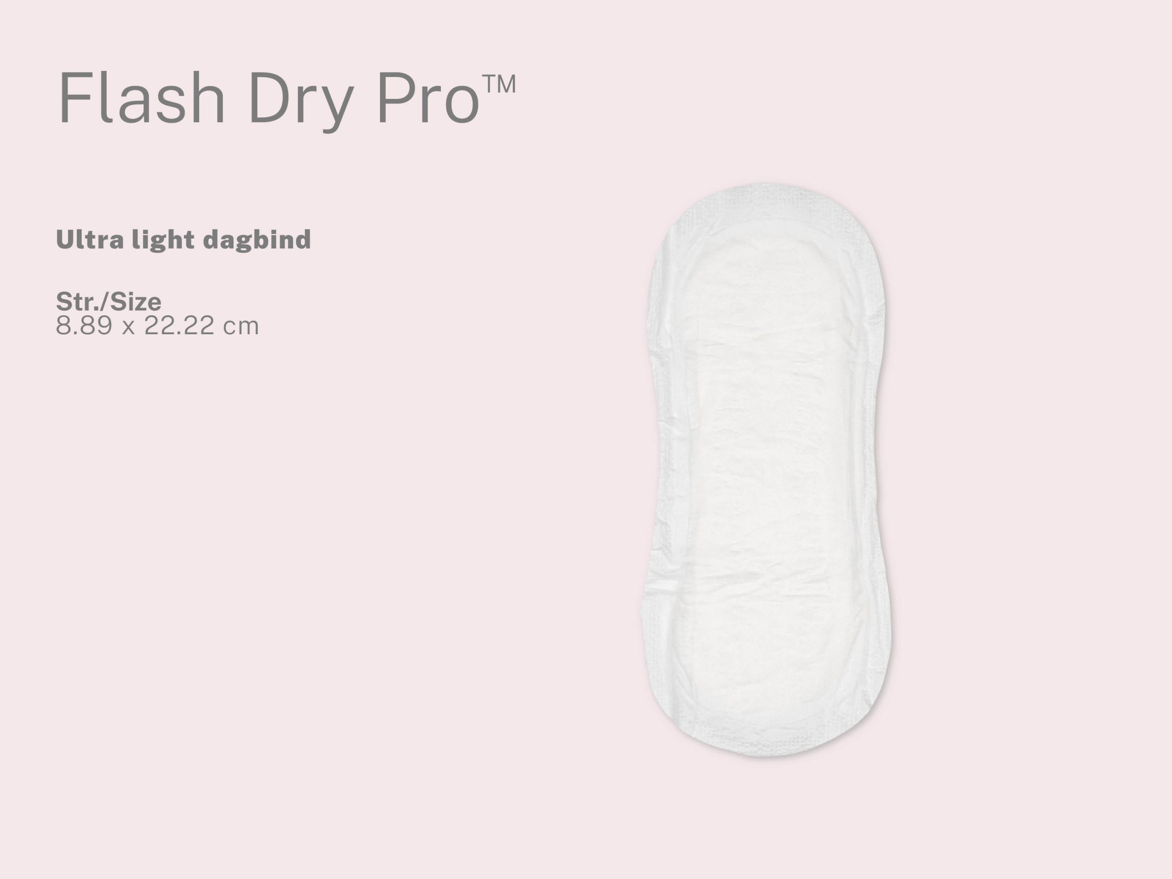This screenshot has width=1172, height=879.
Task: Click the "8.89" width value
Action: (84, 326)
